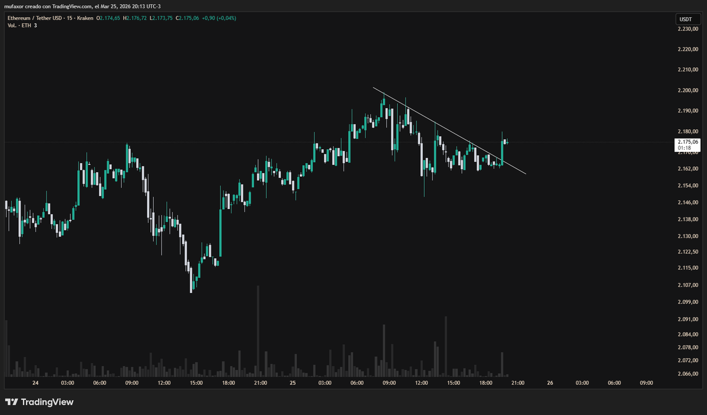Click the 2.091,00 price axis label

688,319
